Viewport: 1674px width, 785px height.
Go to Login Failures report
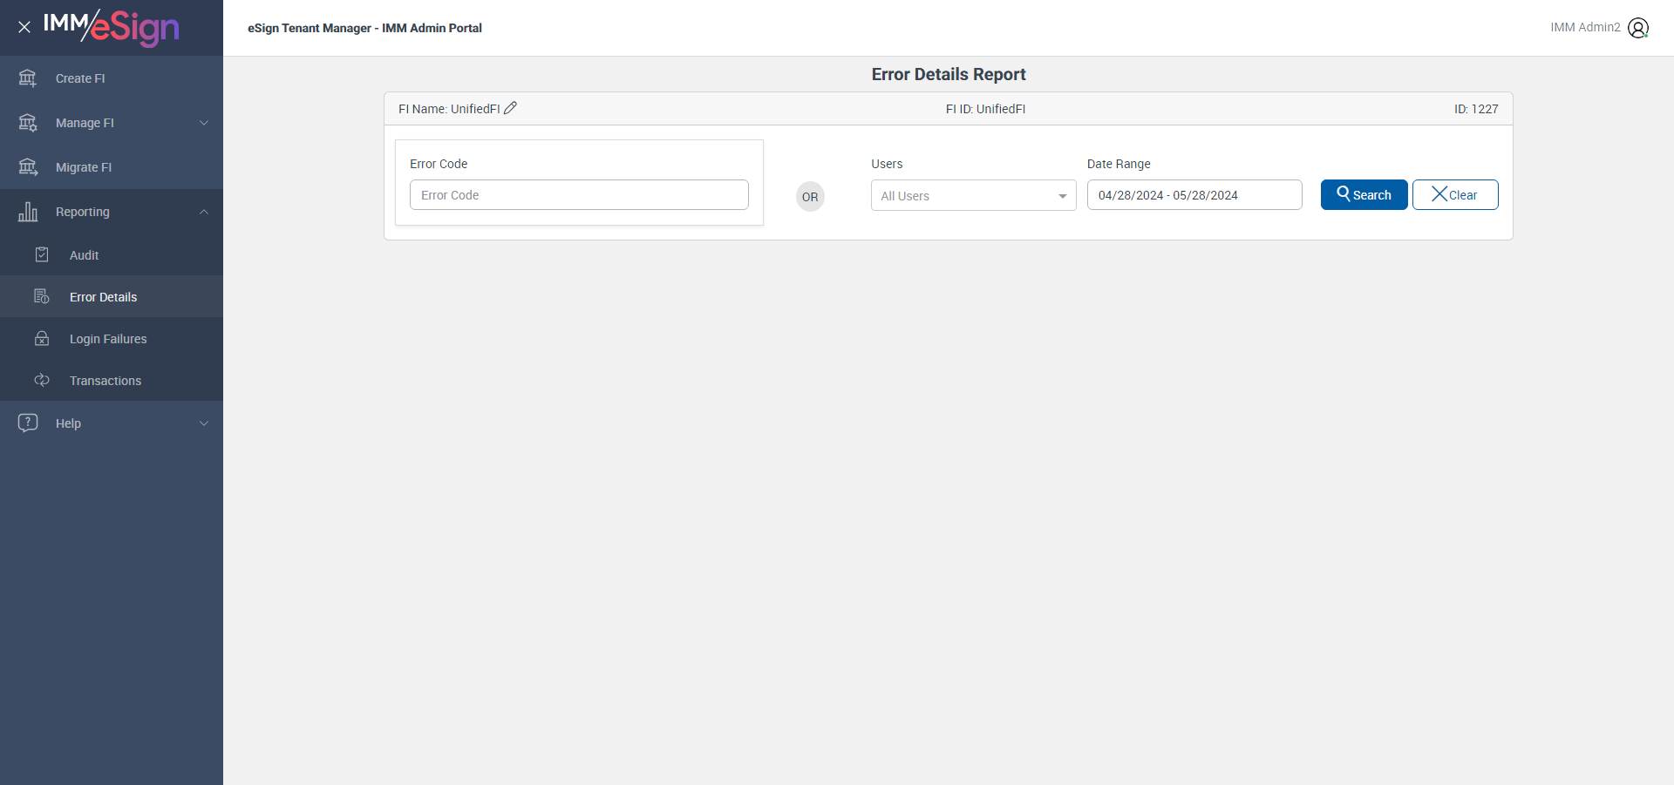pos(108,339)
